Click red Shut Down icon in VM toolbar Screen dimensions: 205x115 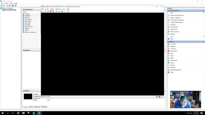click(51, 11)
